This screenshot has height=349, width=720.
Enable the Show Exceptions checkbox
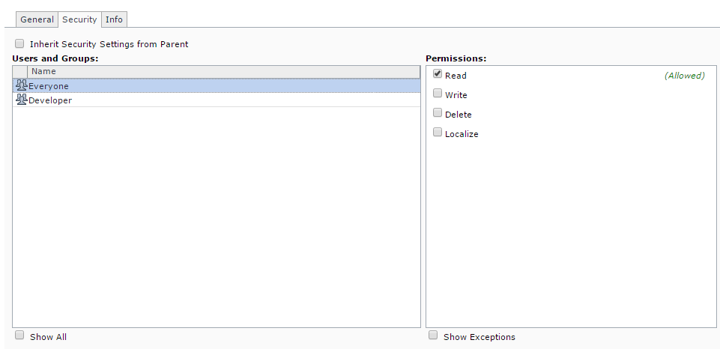coord(433,336)
